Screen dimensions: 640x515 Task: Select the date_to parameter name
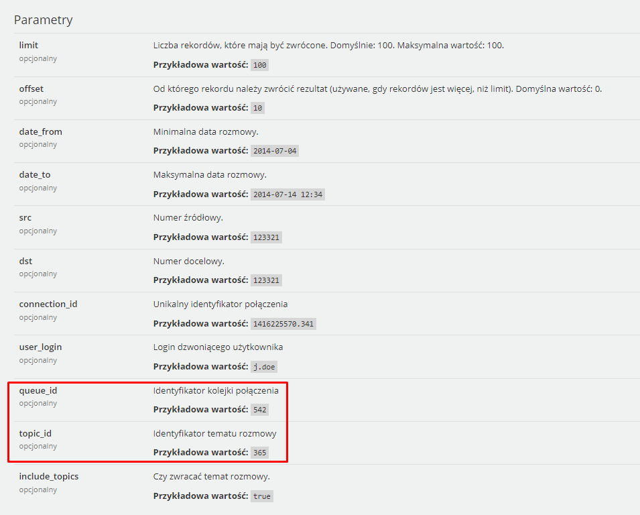(x=35, y=174)
